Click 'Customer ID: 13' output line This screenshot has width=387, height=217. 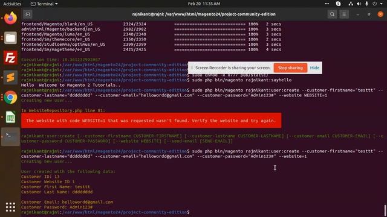tap(41, 177)
